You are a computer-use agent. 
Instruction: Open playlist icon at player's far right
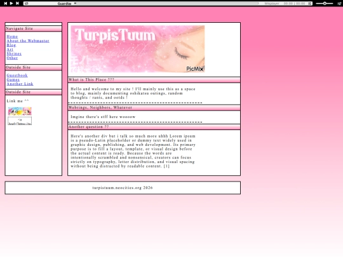(339, 3)
